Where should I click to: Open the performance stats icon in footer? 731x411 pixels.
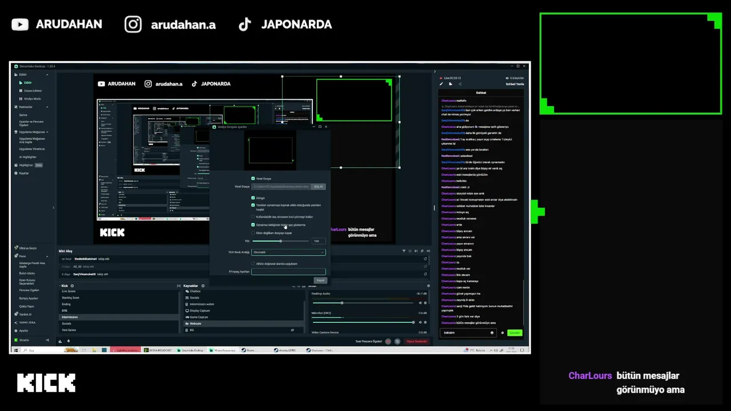point(60,341)
